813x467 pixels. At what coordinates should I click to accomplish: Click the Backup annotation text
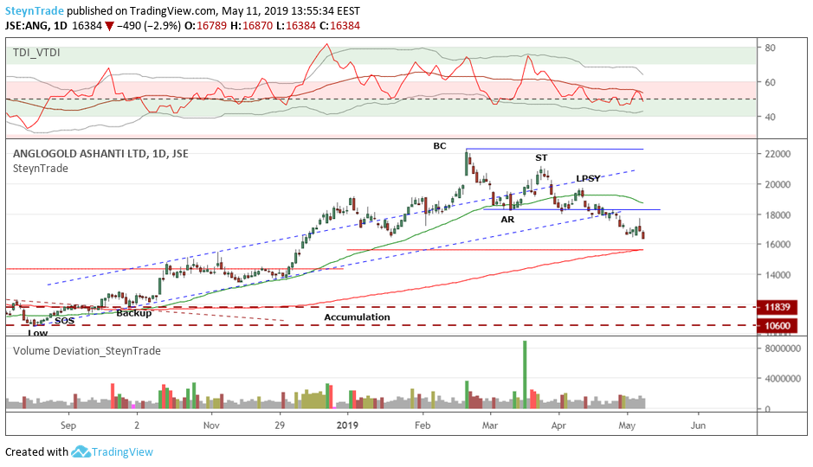pos(134,313)
